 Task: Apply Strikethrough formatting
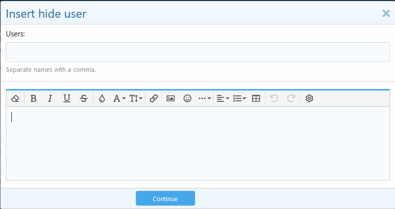(x=83, y=98)
